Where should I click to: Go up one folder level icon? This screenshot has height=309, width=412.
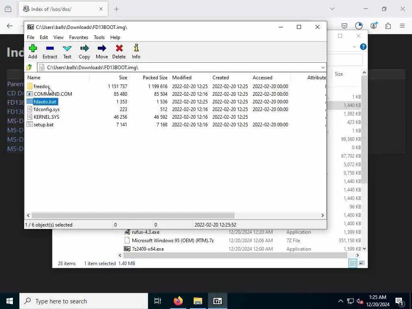click(29, 67)
